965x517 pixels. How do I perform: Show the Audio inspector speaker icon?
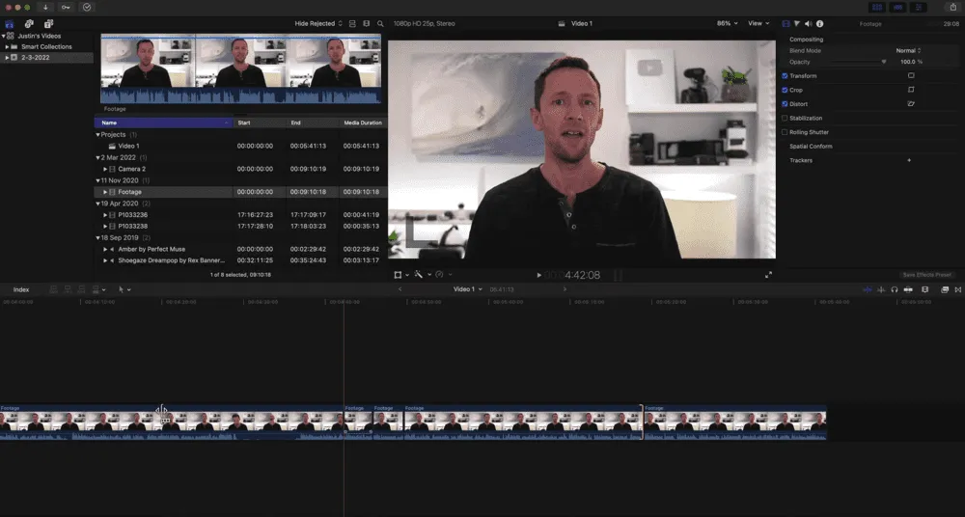808,23
